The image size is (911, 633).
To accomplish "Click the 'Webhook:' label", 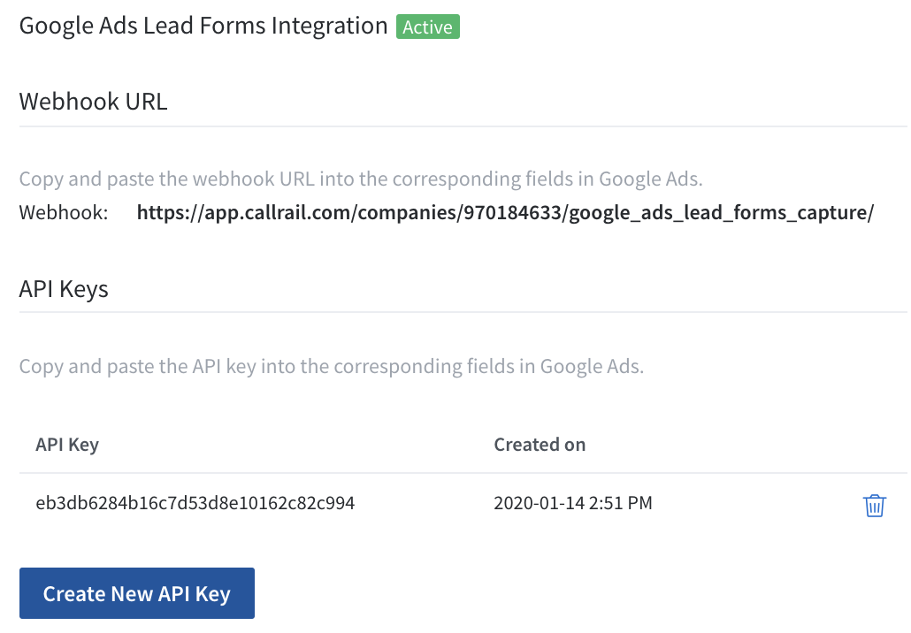I will pyautogui.click(x=64, y=212).
